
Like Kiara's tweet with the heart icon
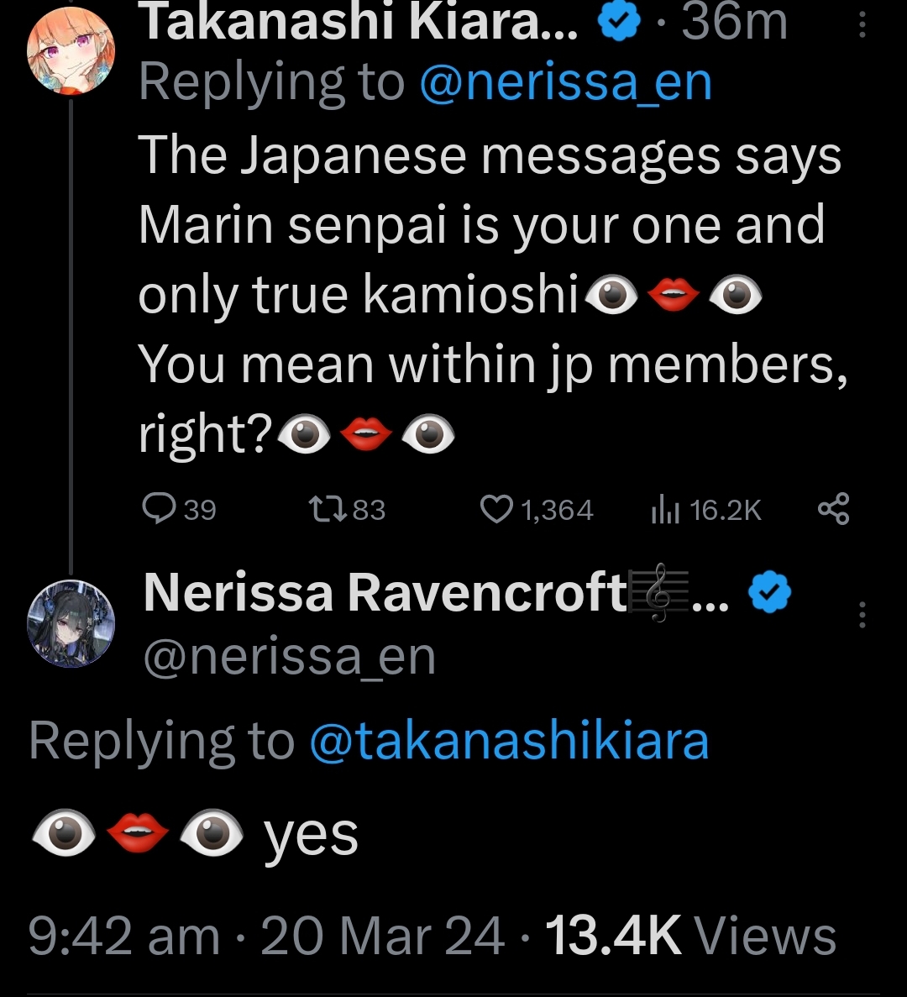[x=495, y=509]
